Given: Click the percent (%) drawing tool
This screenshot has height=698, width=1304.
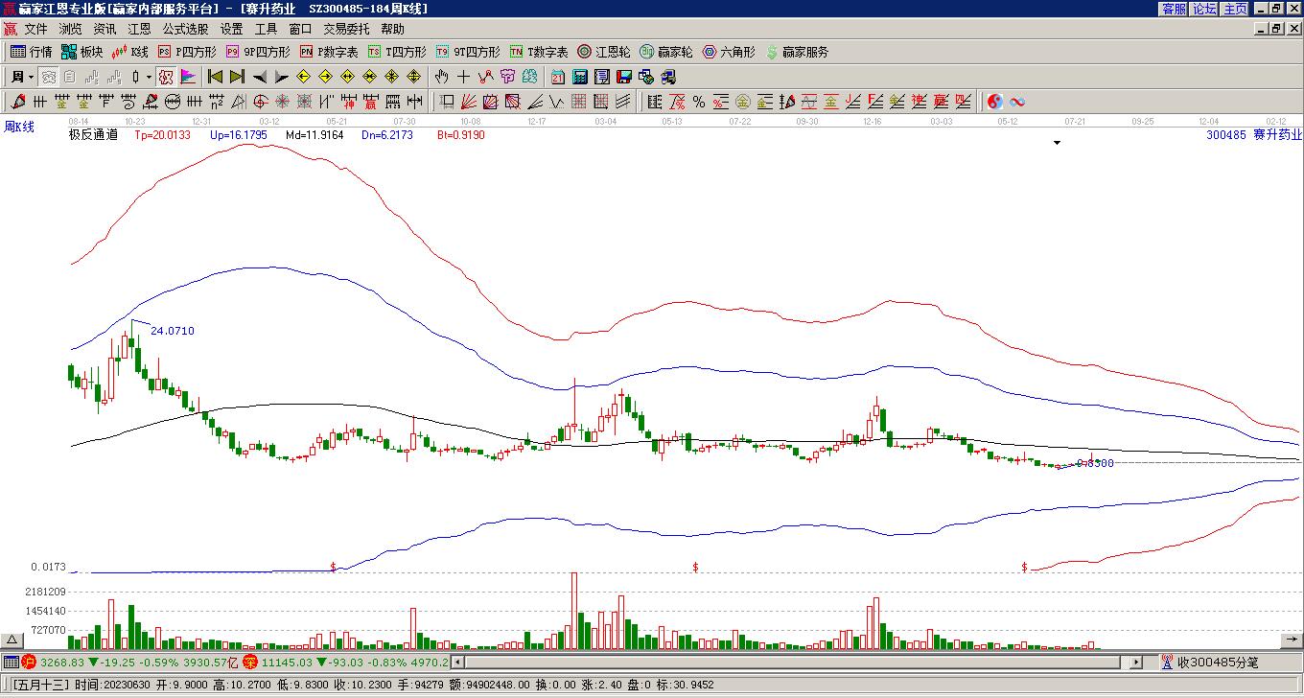Looking at the screenshot, I should coord(699,102).
